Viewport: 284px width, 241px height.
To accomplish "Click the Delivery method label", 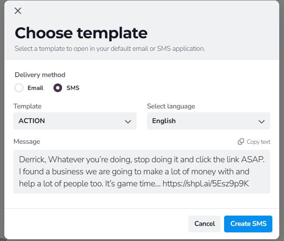I will click(x=40, y=74).
